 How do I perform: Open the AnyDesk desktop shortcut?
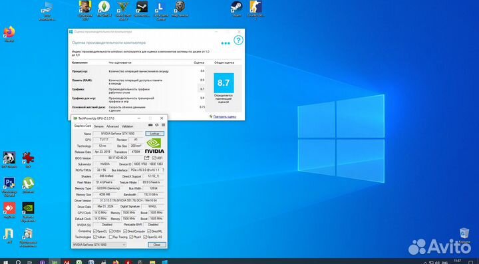click(x=9, y=210)
